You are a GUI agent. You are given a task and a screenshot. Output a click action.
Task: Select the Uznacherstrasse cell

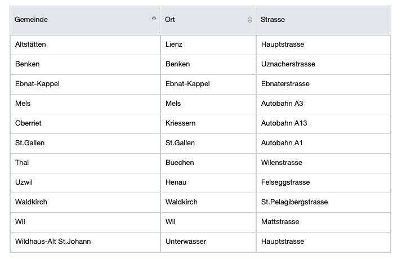(288, 64)
